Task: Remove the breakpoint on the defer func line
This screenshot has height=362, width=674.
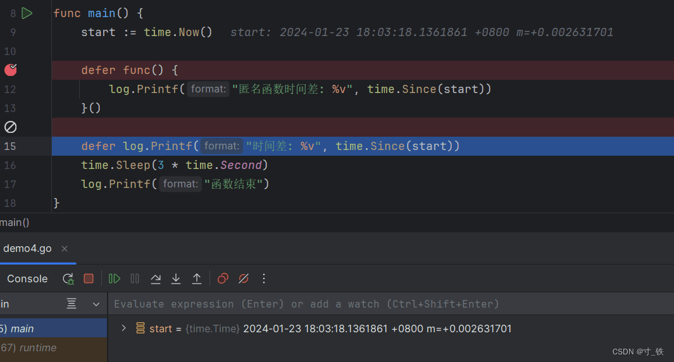Action: (x=11, y=70)
